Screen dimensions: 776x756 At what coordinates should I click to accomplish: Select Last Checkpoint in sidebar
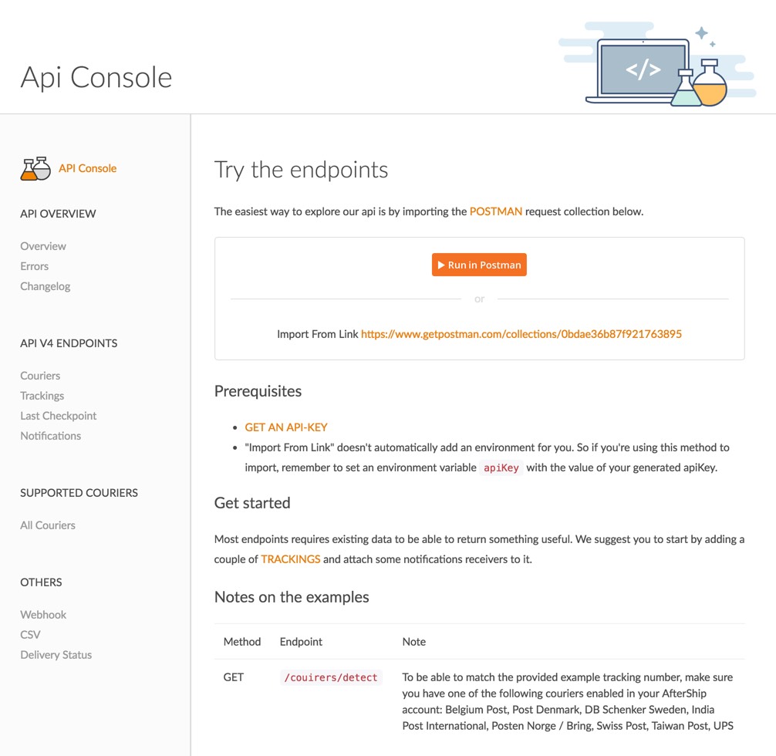[59, 416]
